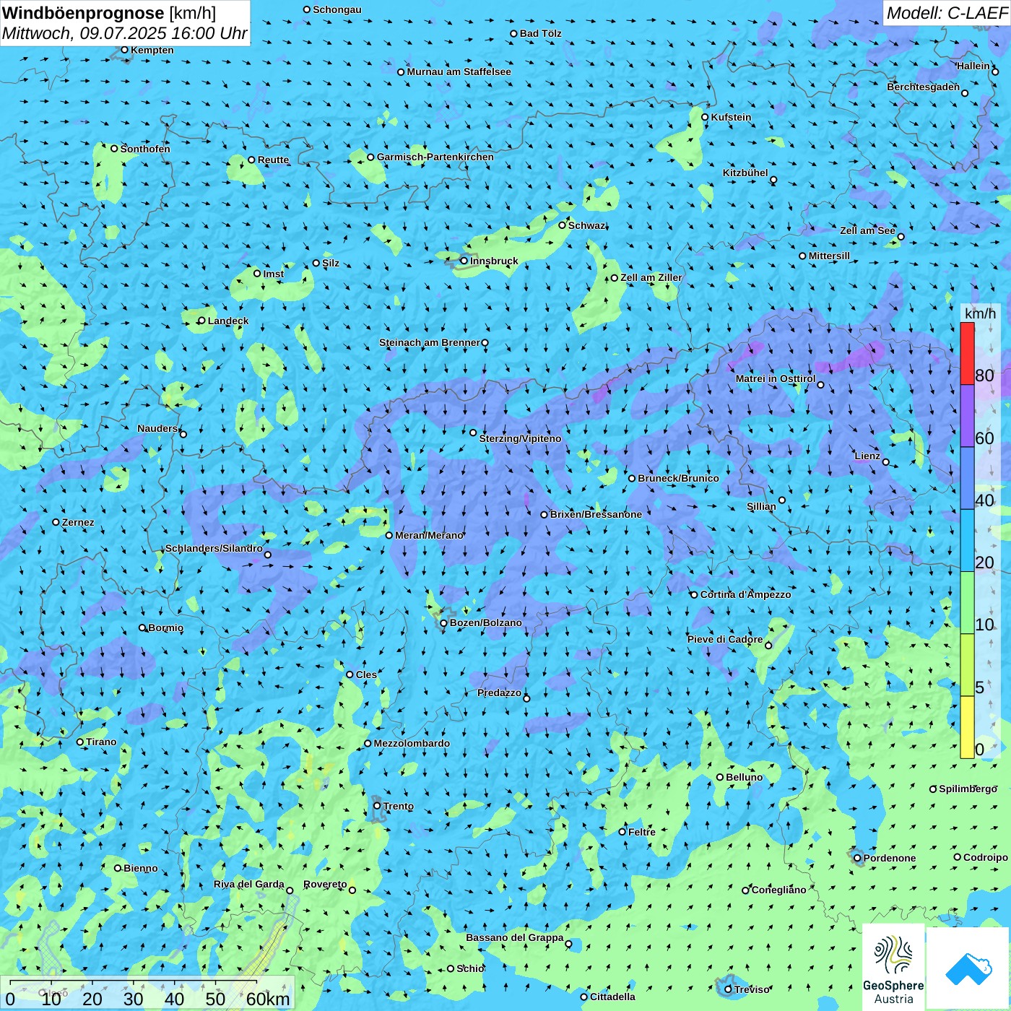The width and height of the screenshot is (1011, 1011).
Task: Click the Kitzbühel label
Action: point(745,173)
